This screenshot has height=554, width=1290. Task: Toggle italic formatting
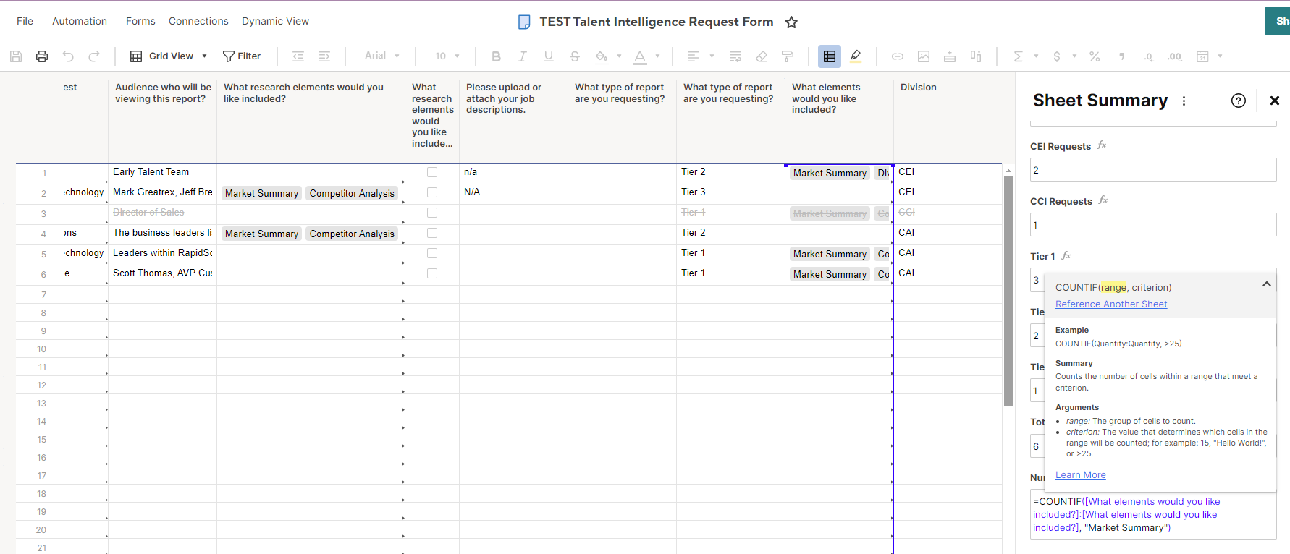pos(522,56)
